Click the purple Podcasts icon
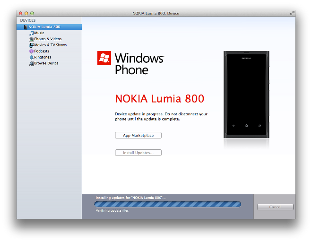This screenshot has width=312, height=242. pos(32,52)
